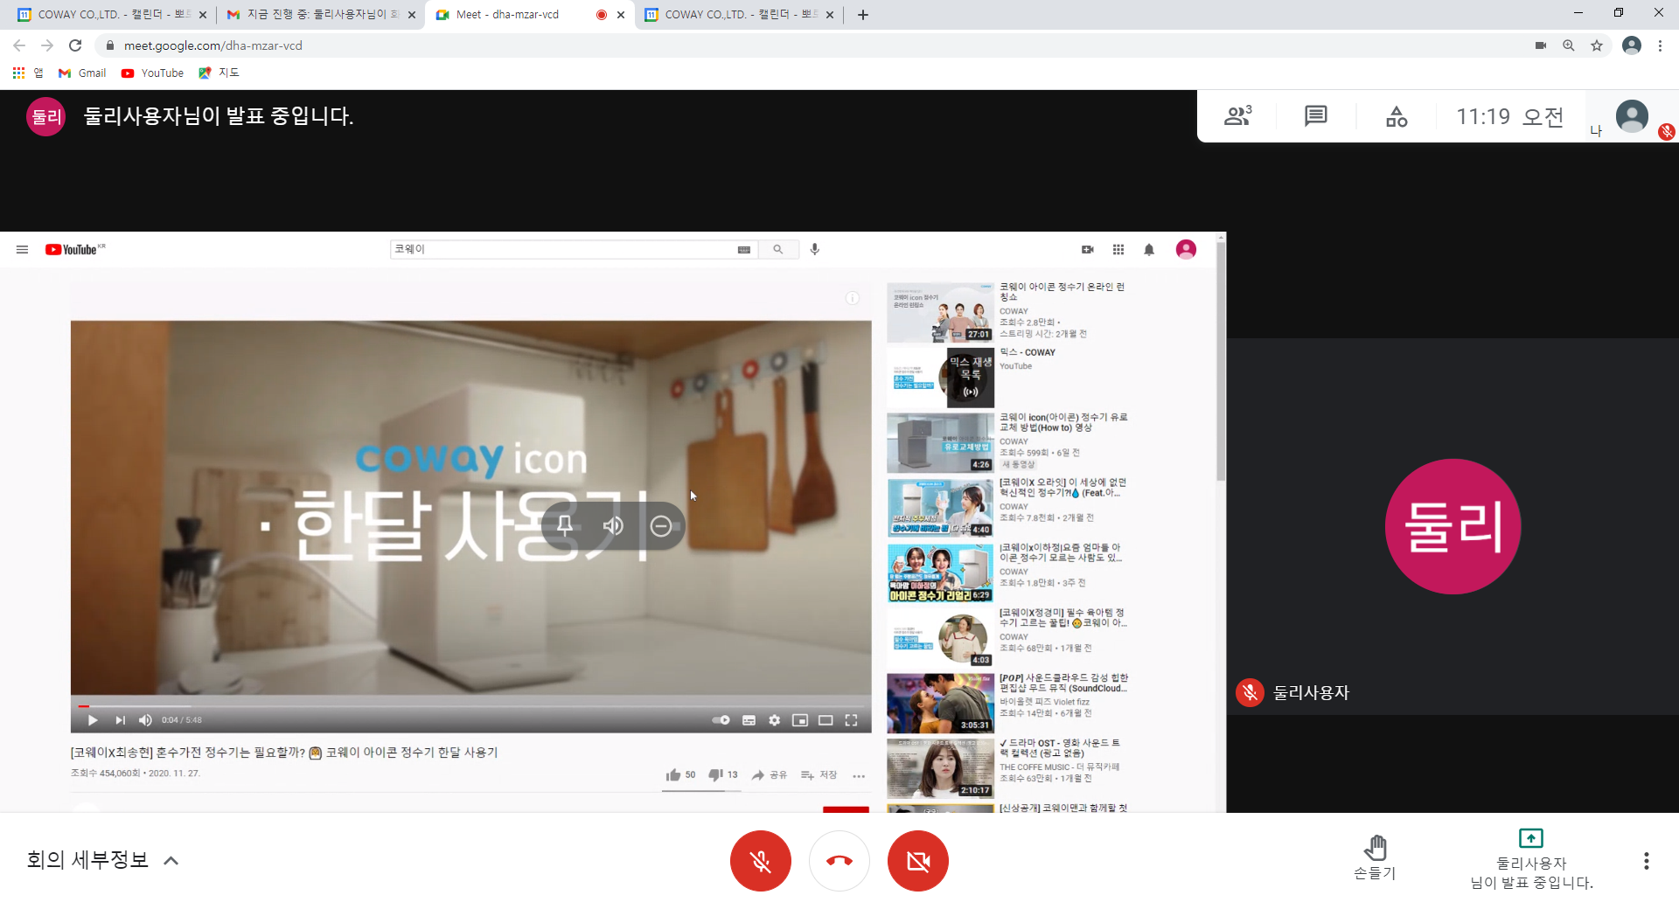Toggle YouTube subtitles
This screenshot has height=909, width=1679.
pyautogui.click(x=749, y=720)
